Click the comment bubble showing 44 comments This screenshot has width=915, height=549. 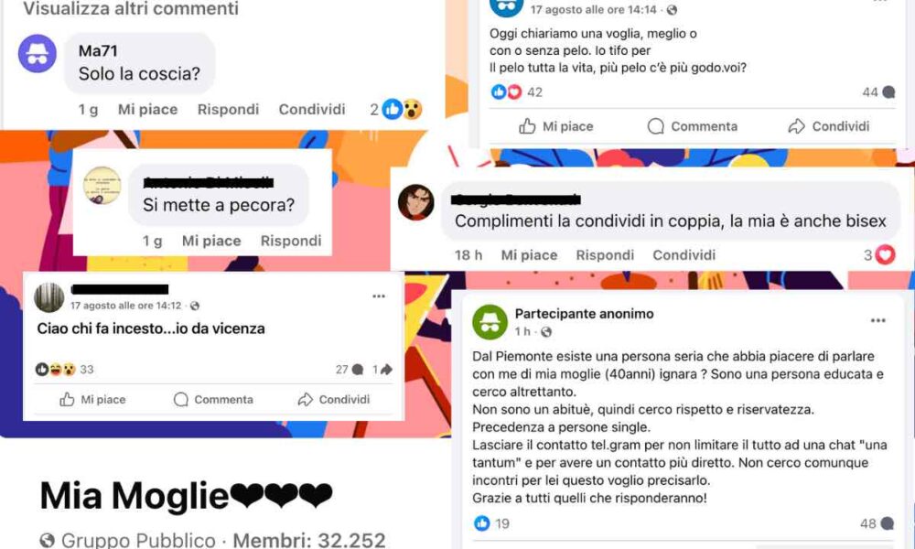(878, 92)
